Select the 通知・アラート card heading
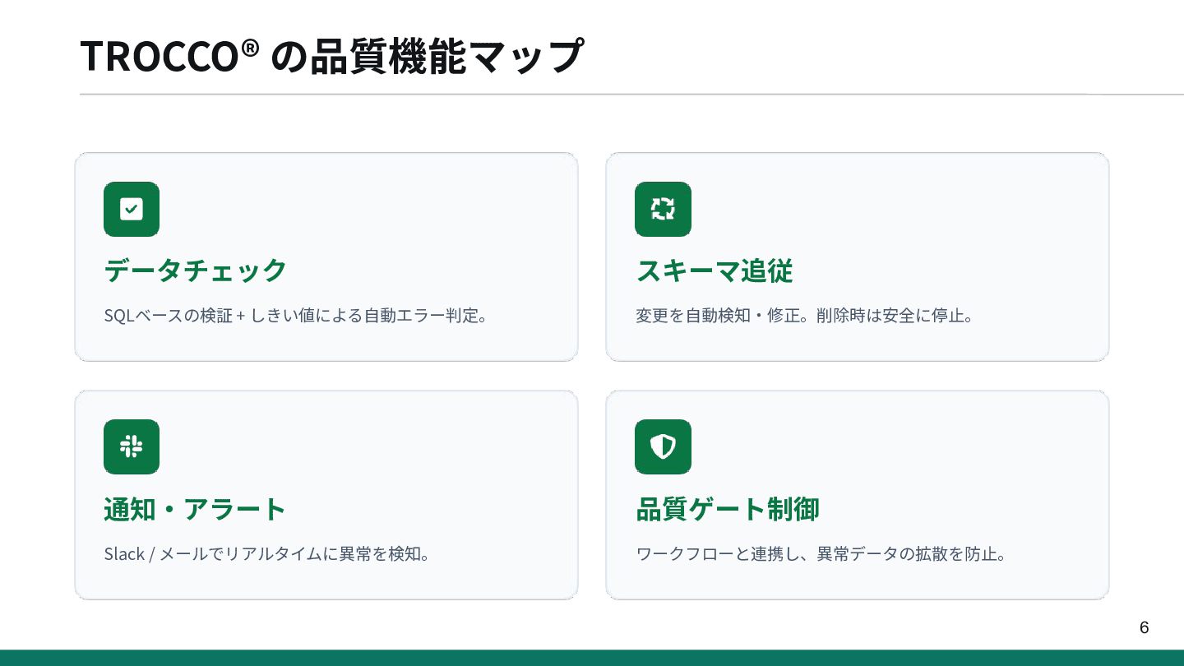Viewport: 1184px width, 666px height. coord(195,509)
